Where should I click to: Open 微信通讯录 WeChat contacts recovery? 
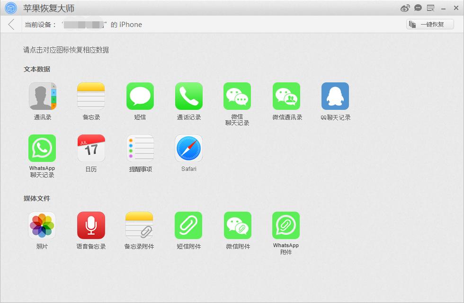click(286, 96)
